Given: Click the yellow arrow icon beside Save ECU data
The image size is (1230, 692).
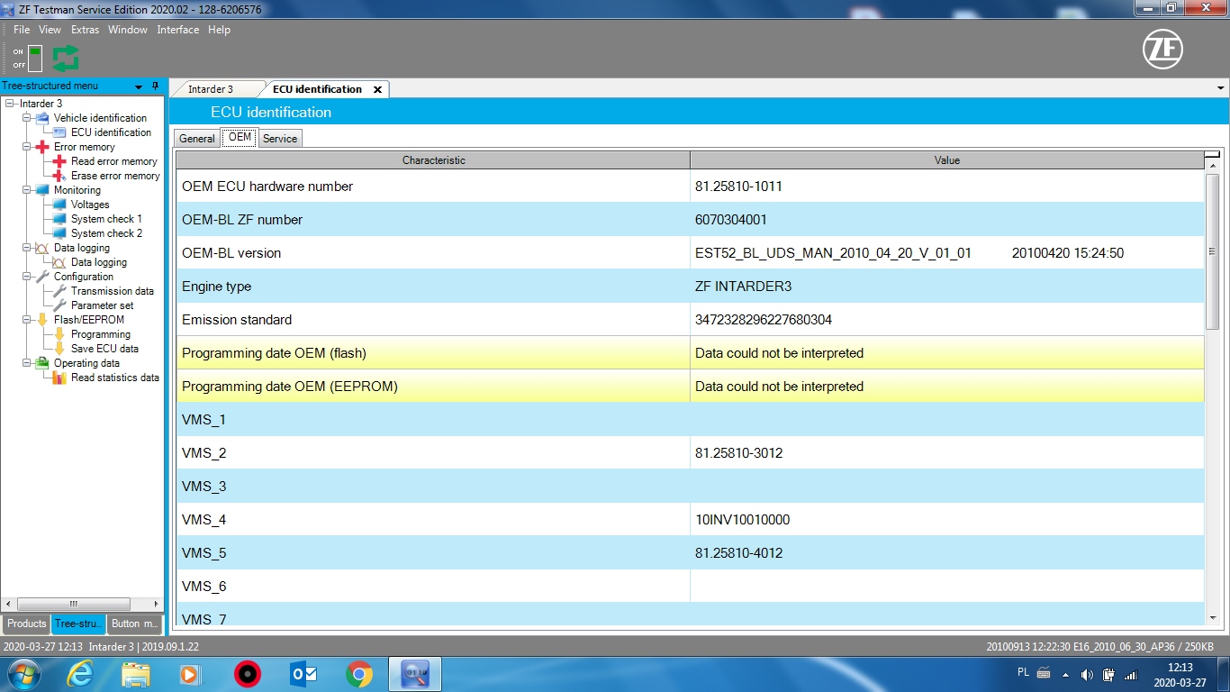Looking at the screenshot, I should tap(59, 349).
